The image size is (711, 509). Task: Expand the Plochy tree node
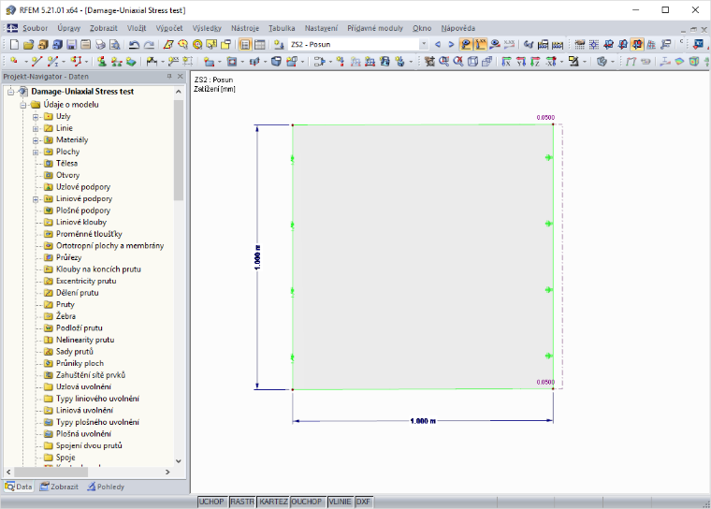(x=36, y=152)
